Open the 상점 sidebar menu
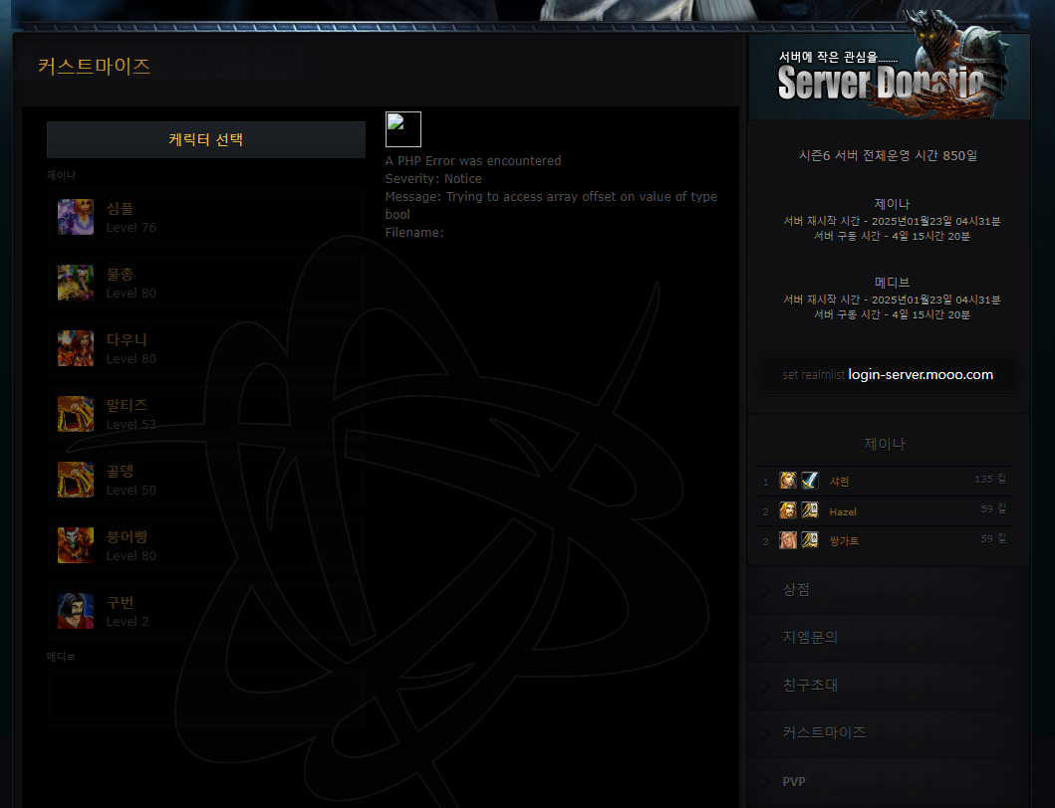The height and width of the screenshot is (808, 1055). [889, 590]
